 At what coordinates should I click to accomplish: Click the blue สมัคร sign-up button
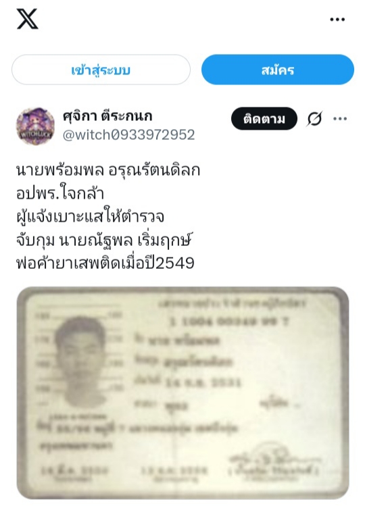(278, 70)
